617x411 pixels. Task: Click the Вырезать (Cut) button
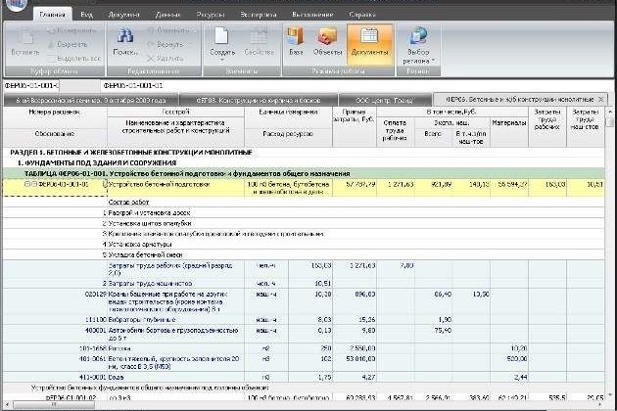(68, 44)
